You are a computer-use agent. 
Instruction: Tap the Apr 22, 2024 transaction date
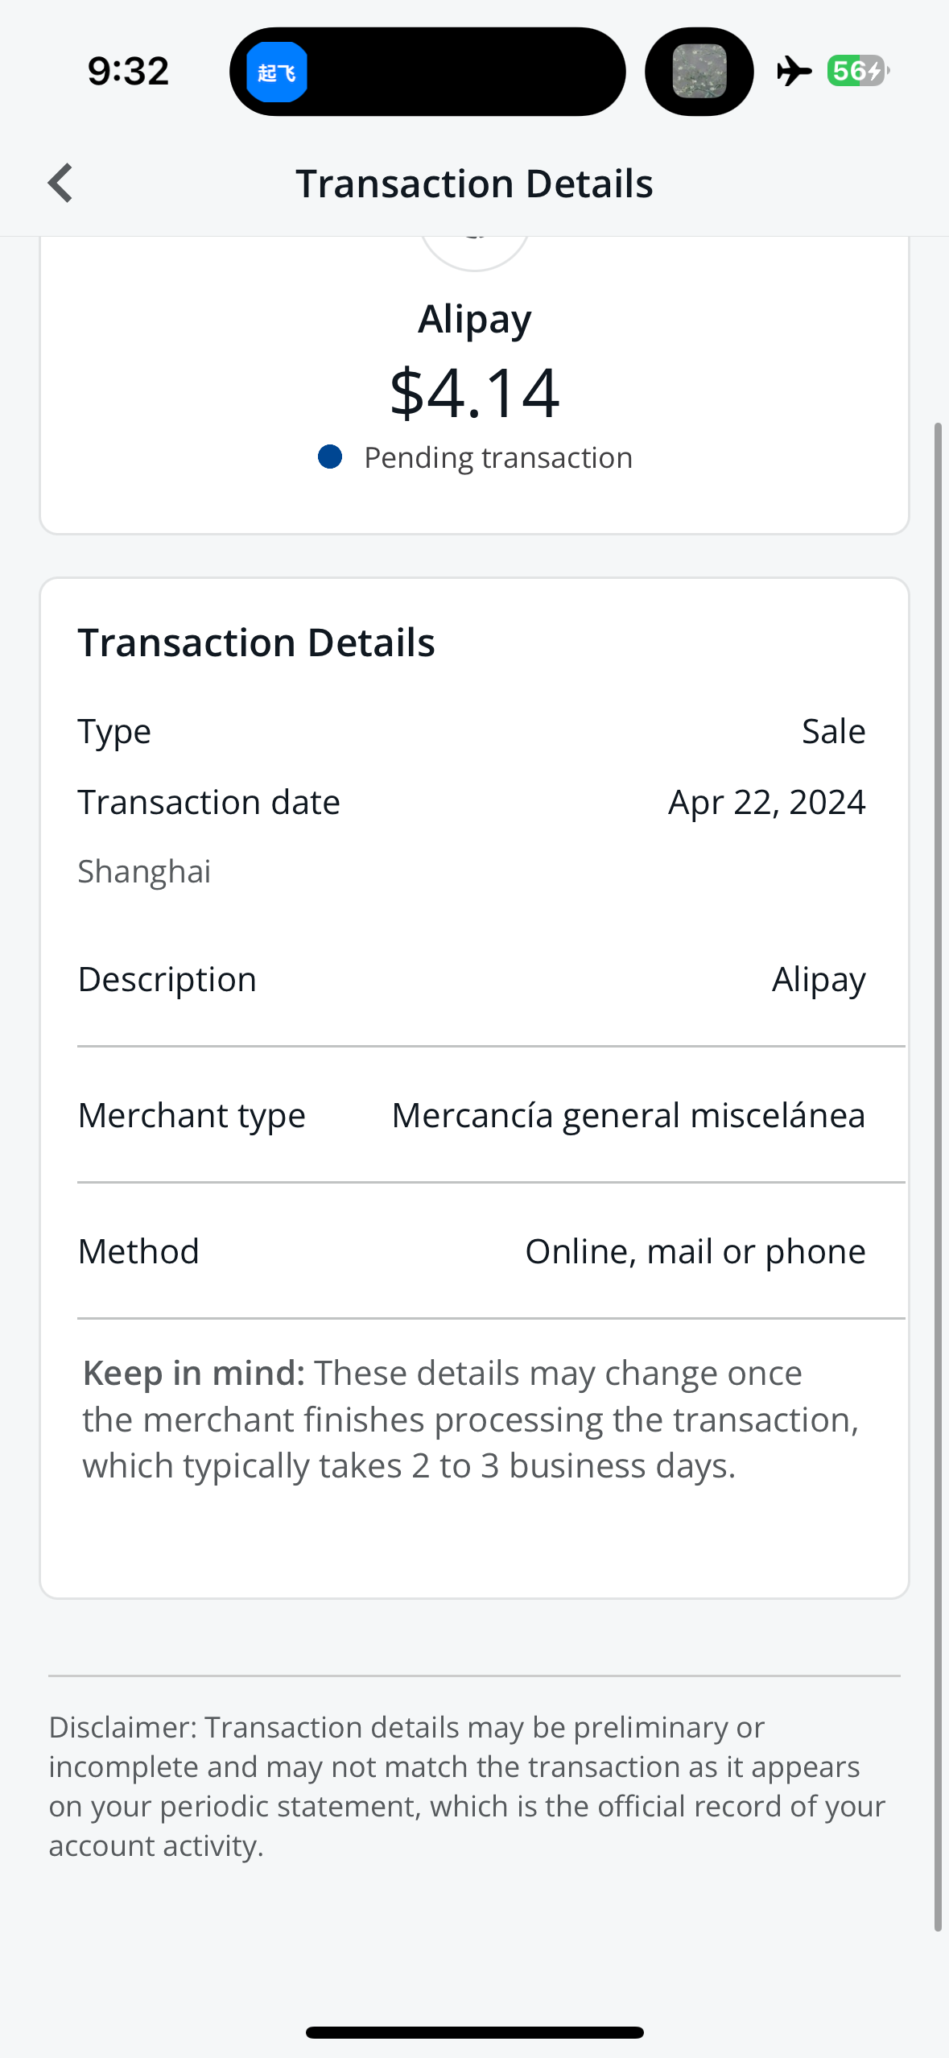click(766, 802)
